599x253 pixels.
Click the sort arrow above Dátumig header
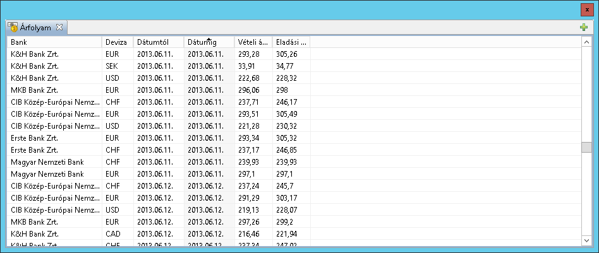208,38
